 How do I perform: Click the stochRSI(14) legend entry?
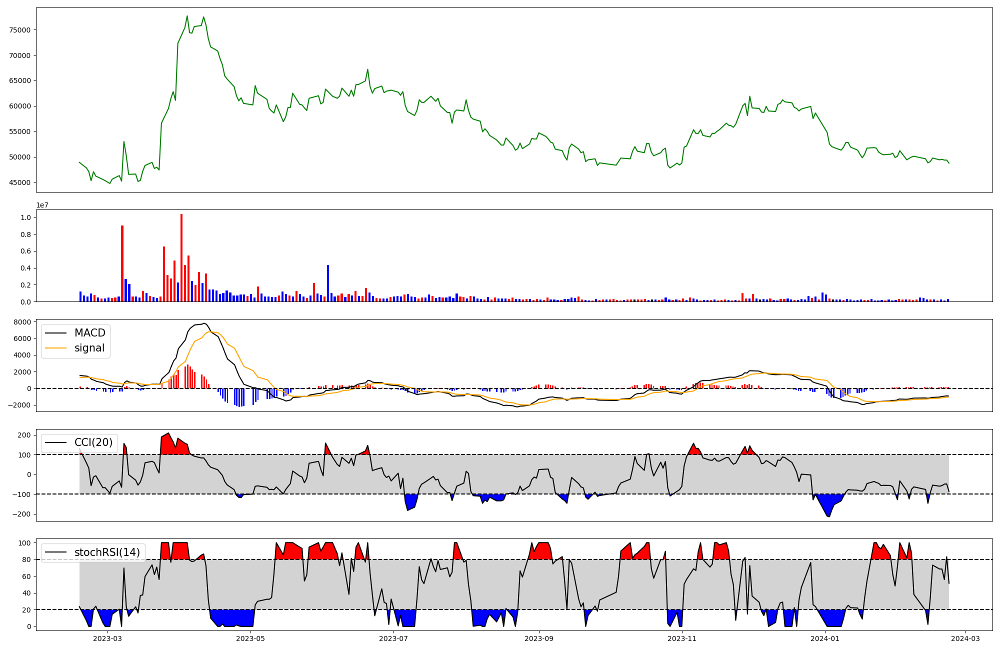point(107,552)
